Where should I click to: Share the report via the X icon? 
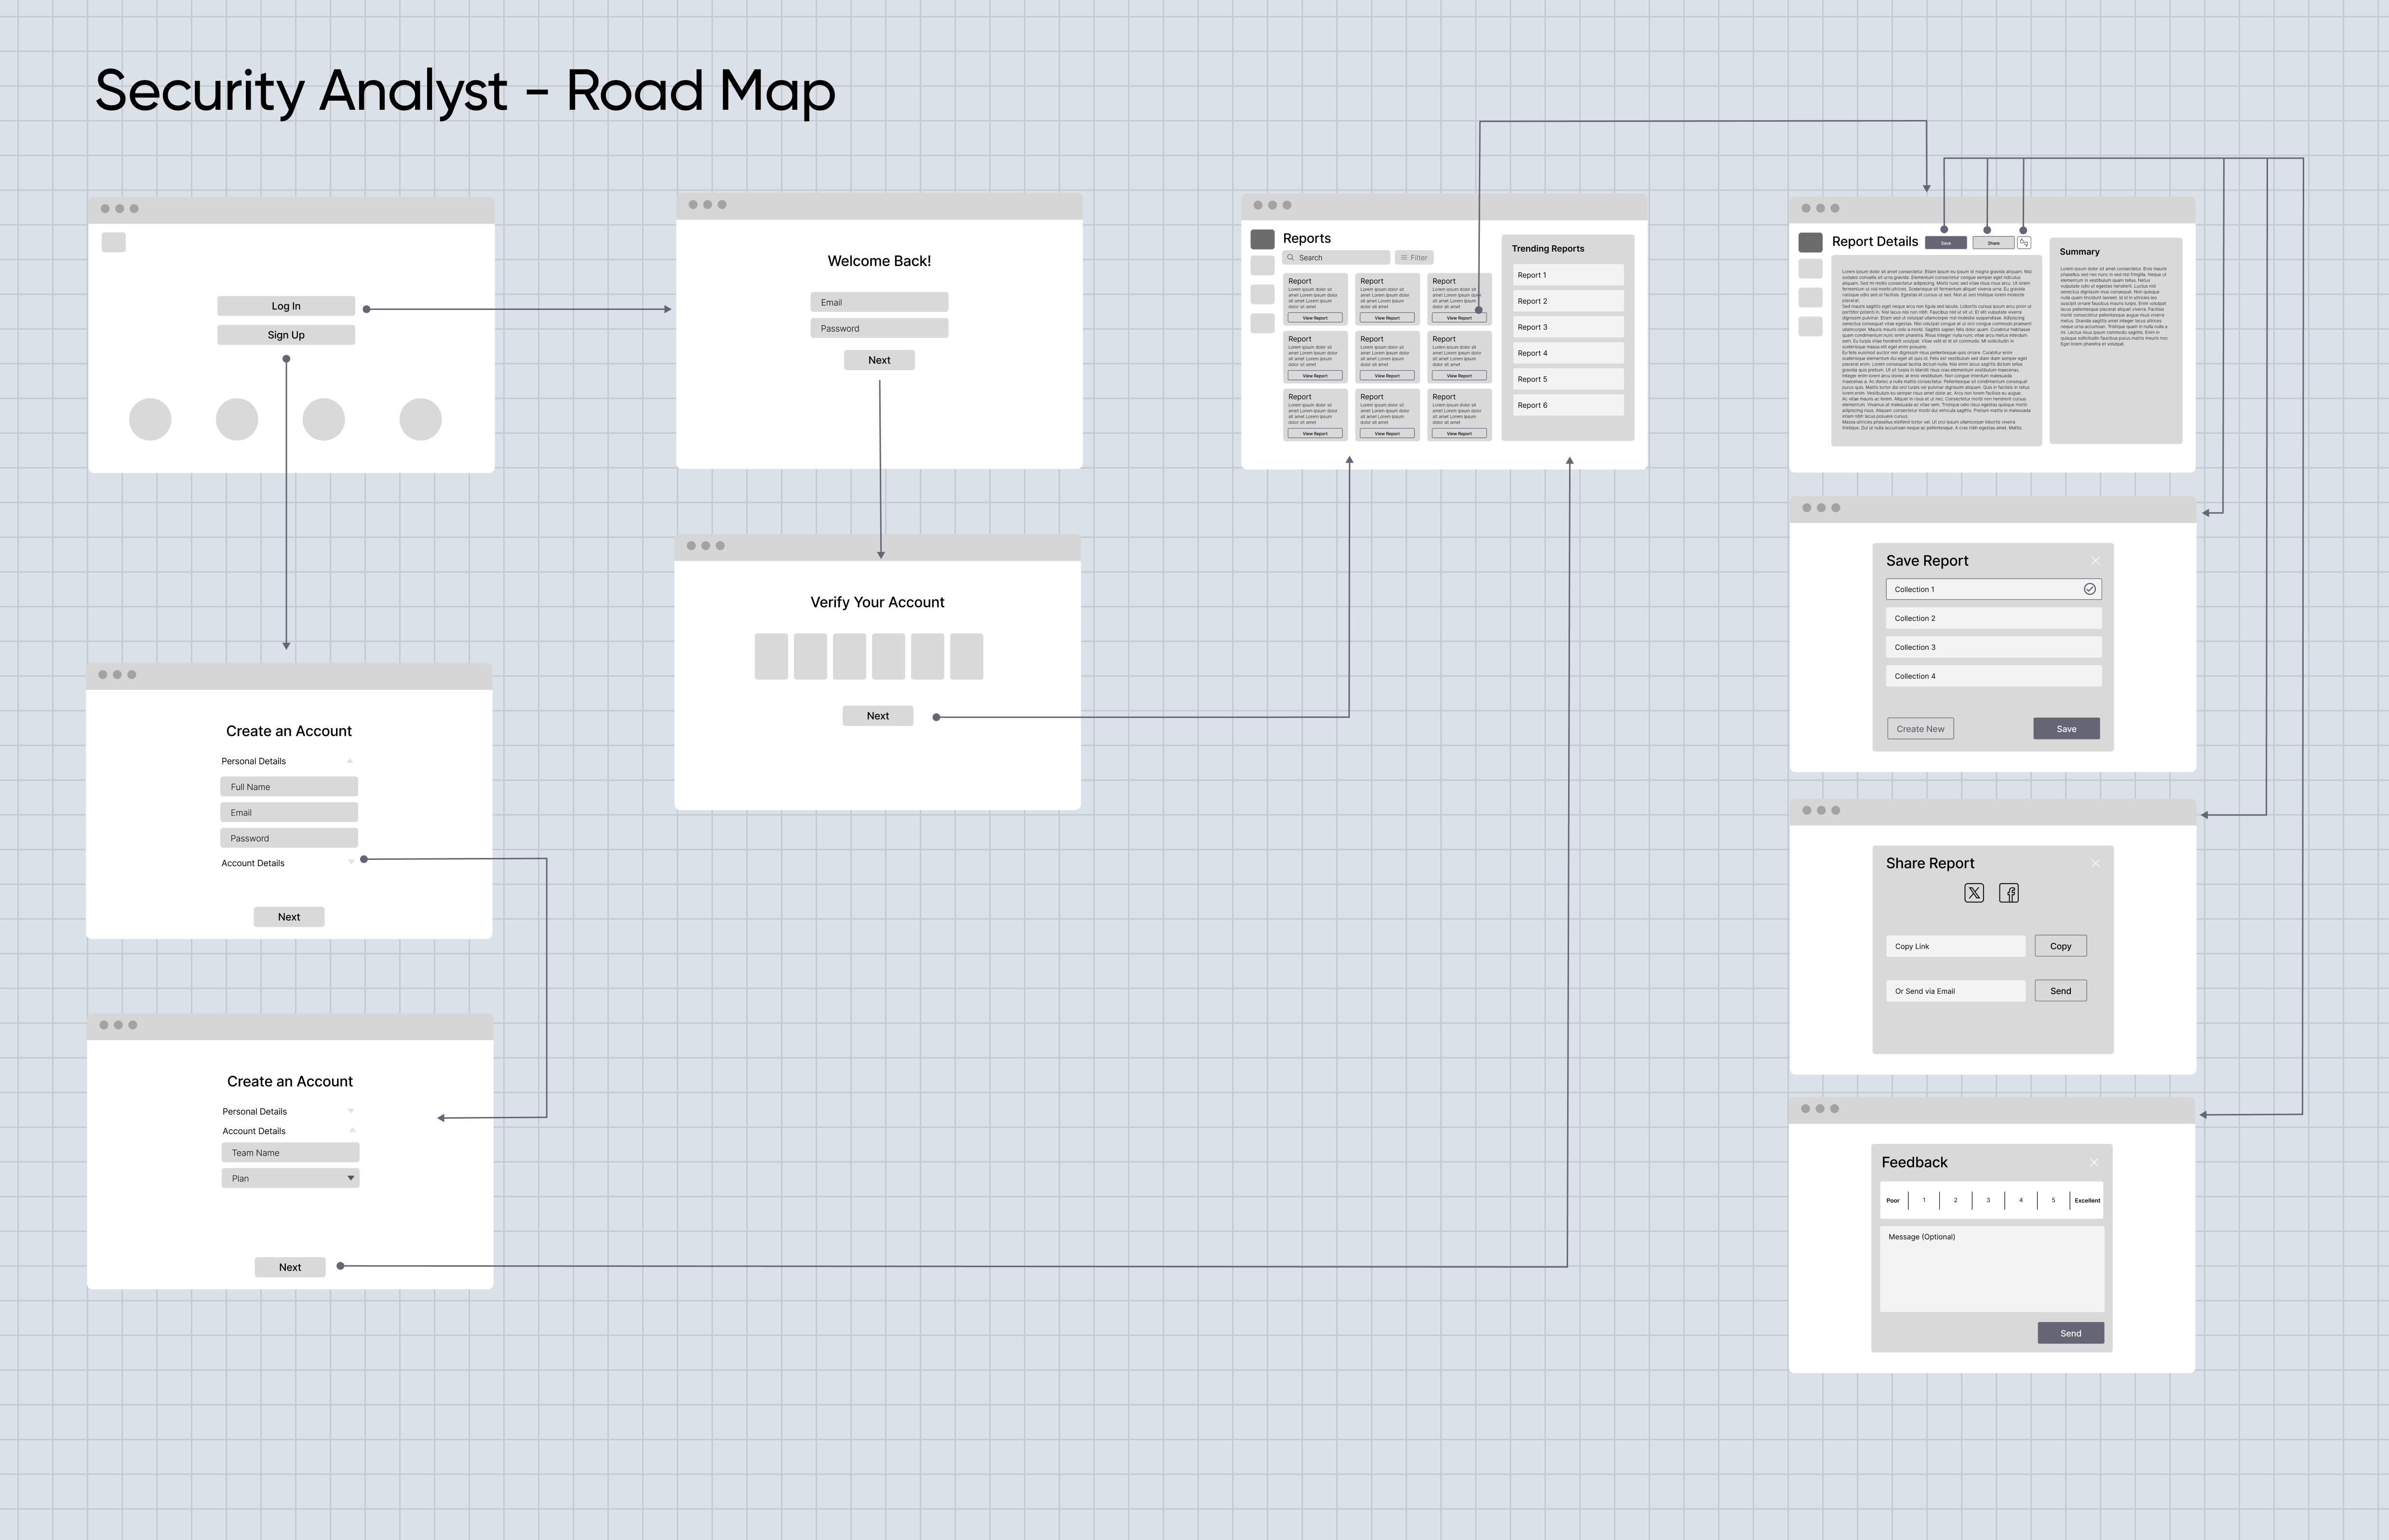click(1975, 893)
